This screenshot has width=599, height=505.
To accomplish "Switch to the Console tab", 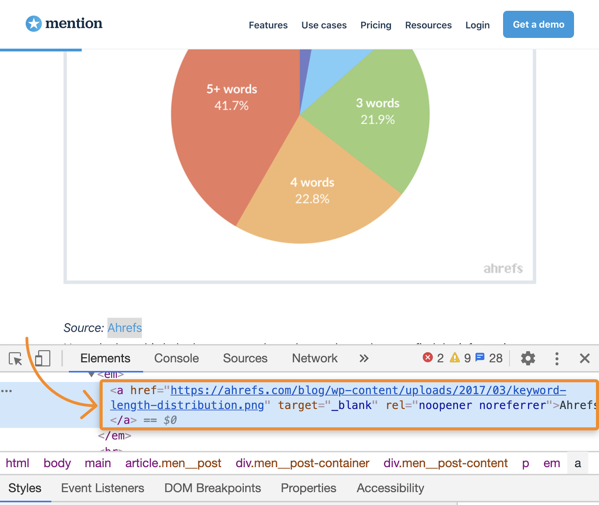I will click(x=176, y=358).
